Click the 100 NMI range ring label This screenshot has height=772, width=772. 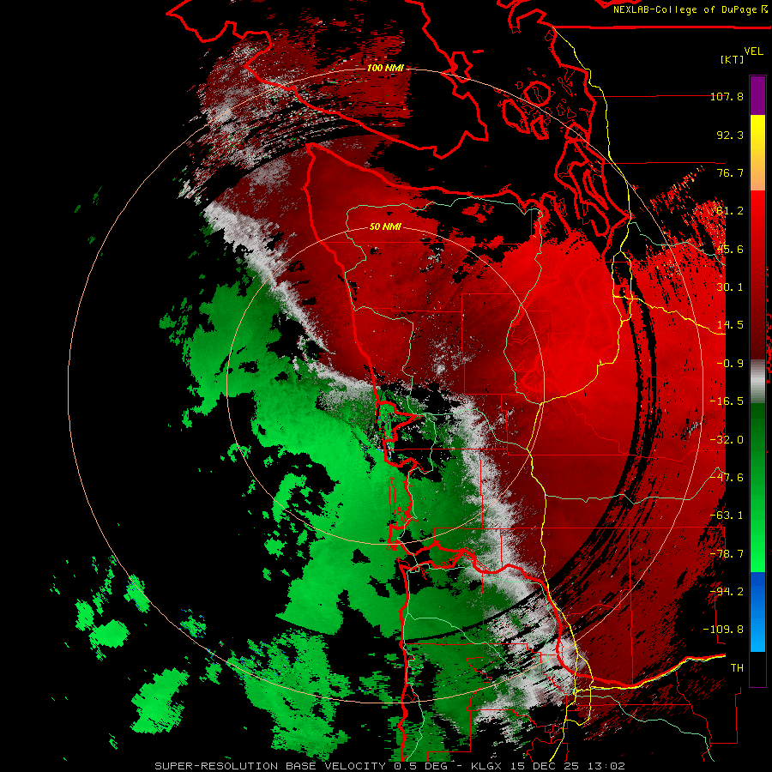click(385, 68)
